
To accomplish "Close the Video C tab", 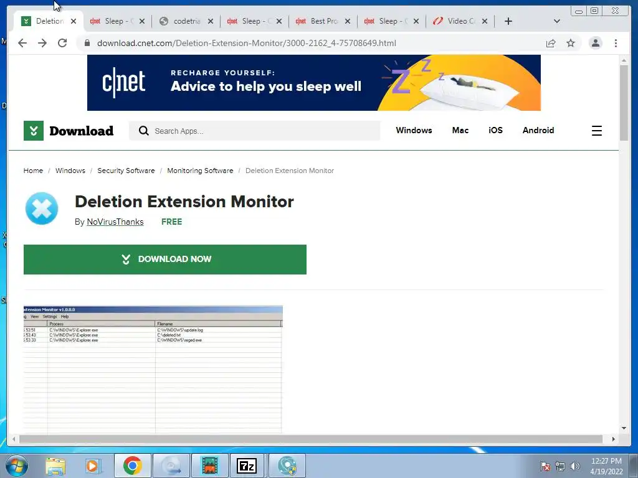I will coord(485,21).
